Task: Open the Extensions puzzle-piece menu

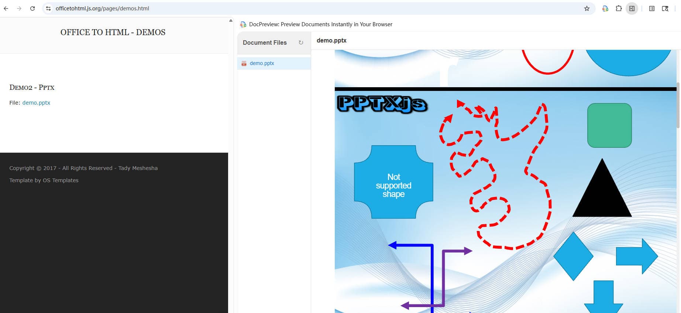Action: [619, 8]
